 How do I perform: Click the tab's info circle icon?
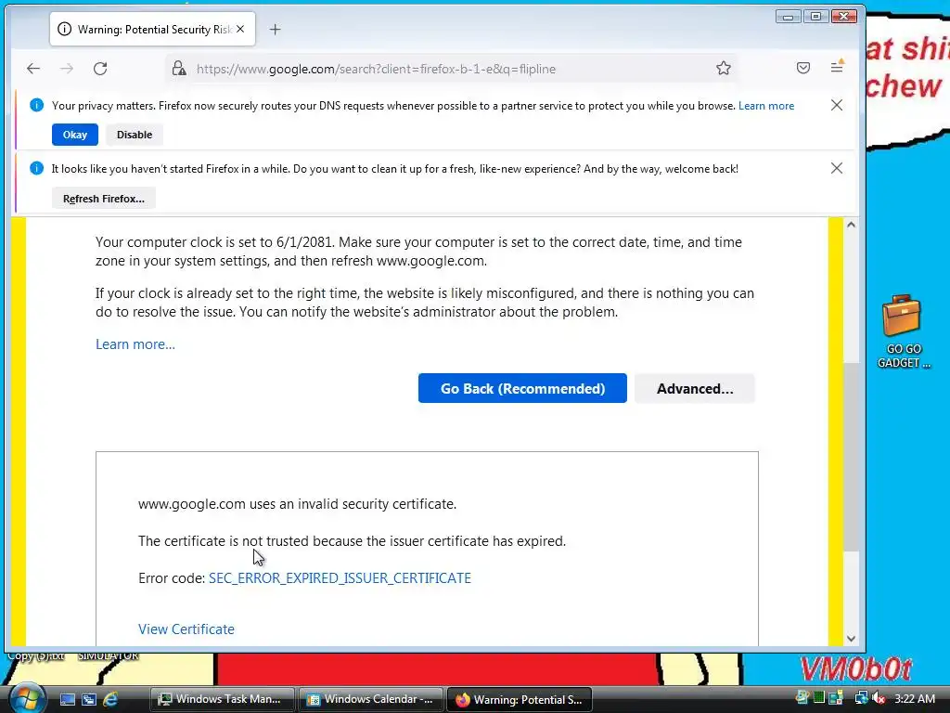64,29
